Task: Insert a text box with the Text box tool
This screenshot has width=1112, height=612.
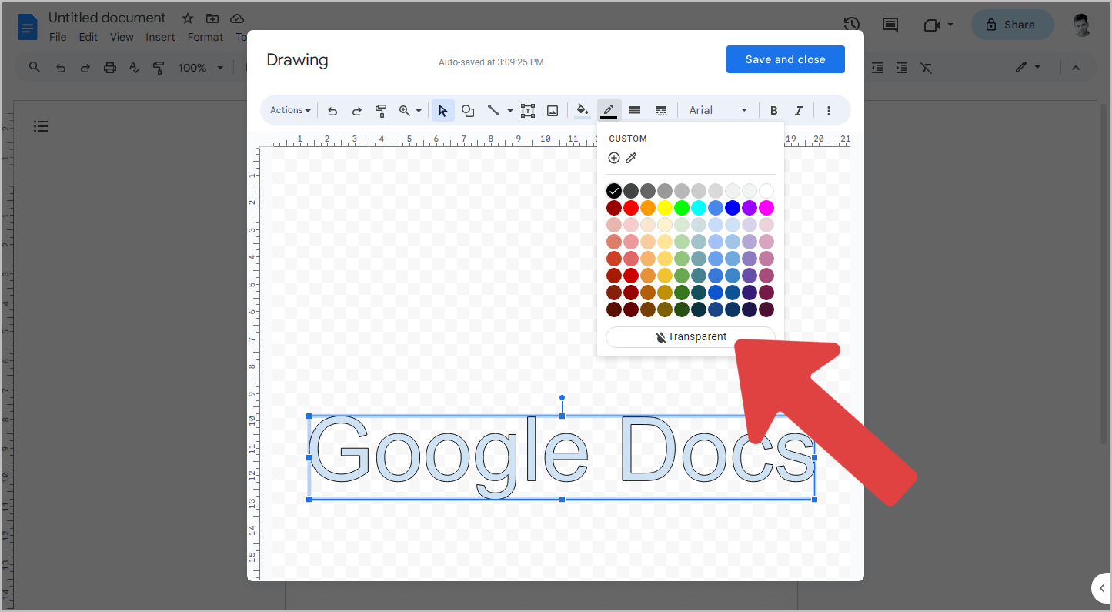Action: pos(528,111)
